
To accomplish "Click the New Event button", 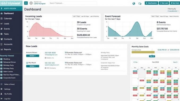I will click(175, 3).
